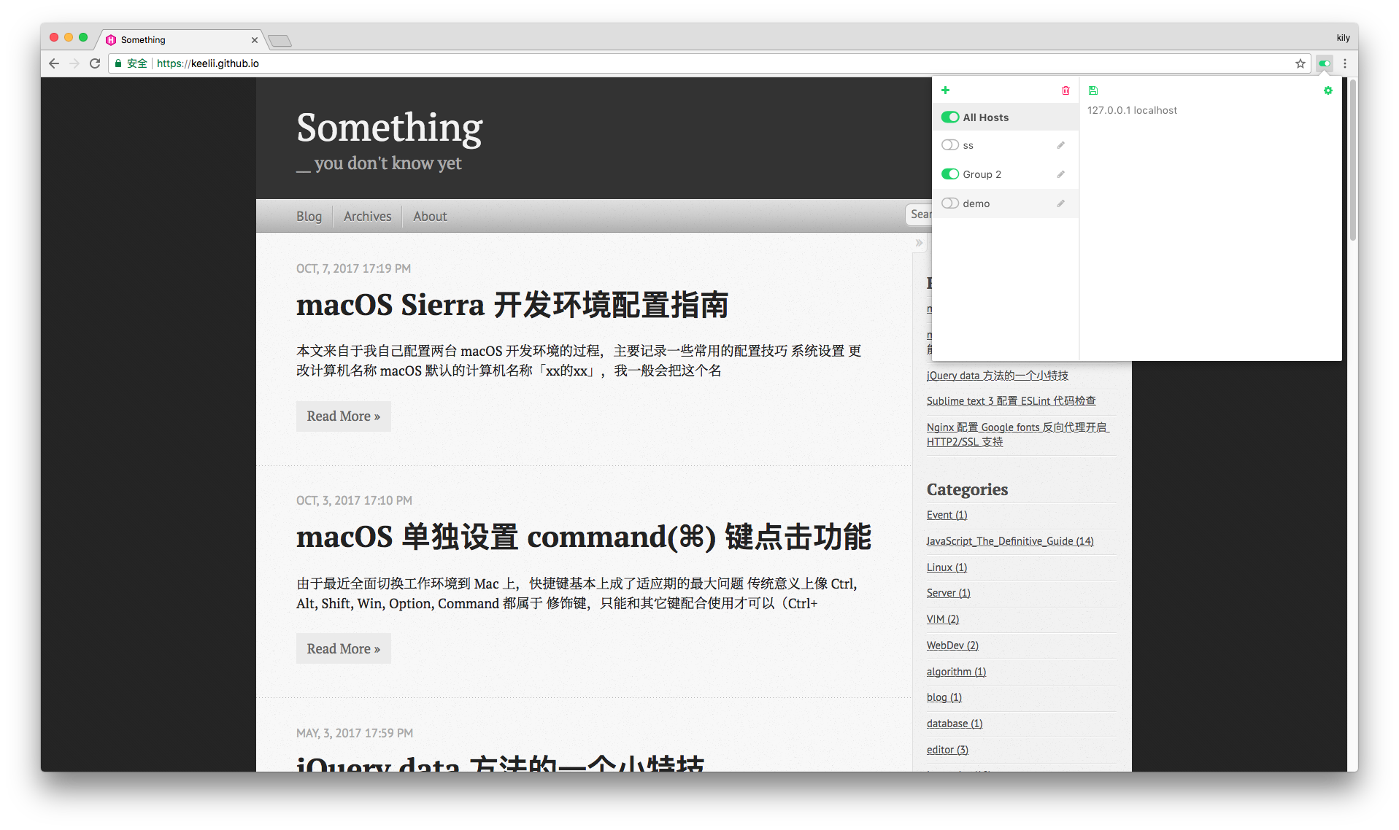The width and height of the screenshot is (1399, 830).
Task: Open extension settings green gear icon
Action: (1328, 90)
